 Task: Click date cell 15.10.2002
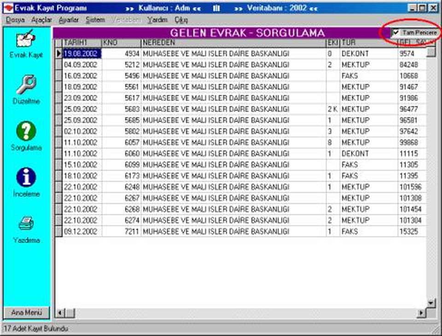pos(82,165)
